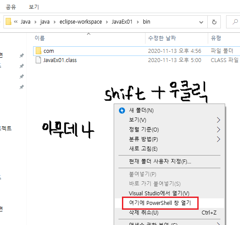Open the address bar history dropdown
The width and height of the screenshot is (240, 225).
tap(201, 22)
